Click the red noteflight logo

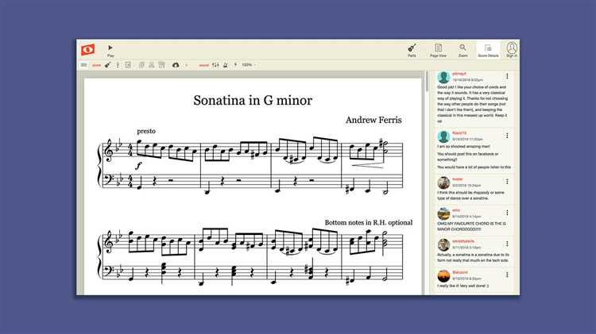tap(87, 50)
